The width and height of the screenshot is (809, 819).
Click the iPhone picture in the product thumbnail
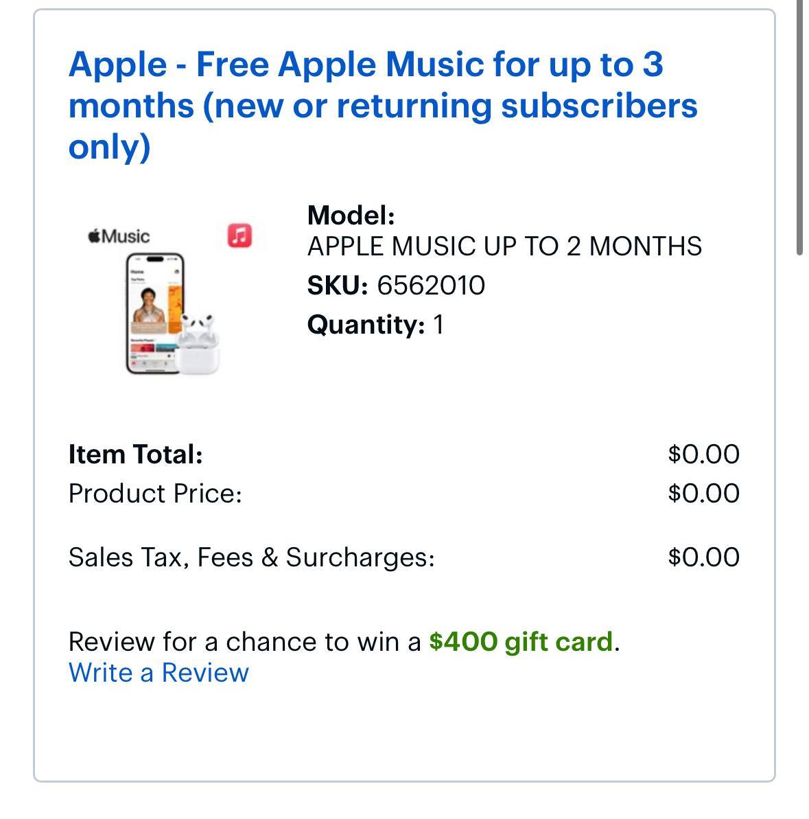(x=155, y=314)
